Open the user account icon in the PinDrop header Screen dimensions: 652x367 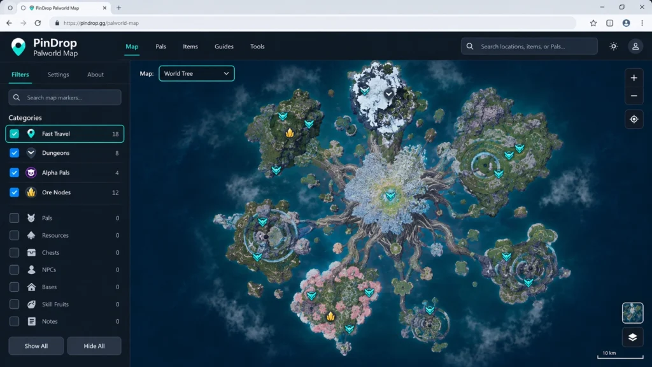point(635,47)
